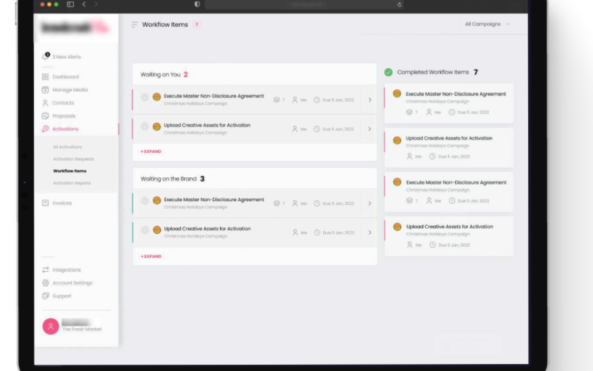Click clock icon on Waiting on You Upload Creative Assets
The image size is (593, 371).
[x=317, y=129]
